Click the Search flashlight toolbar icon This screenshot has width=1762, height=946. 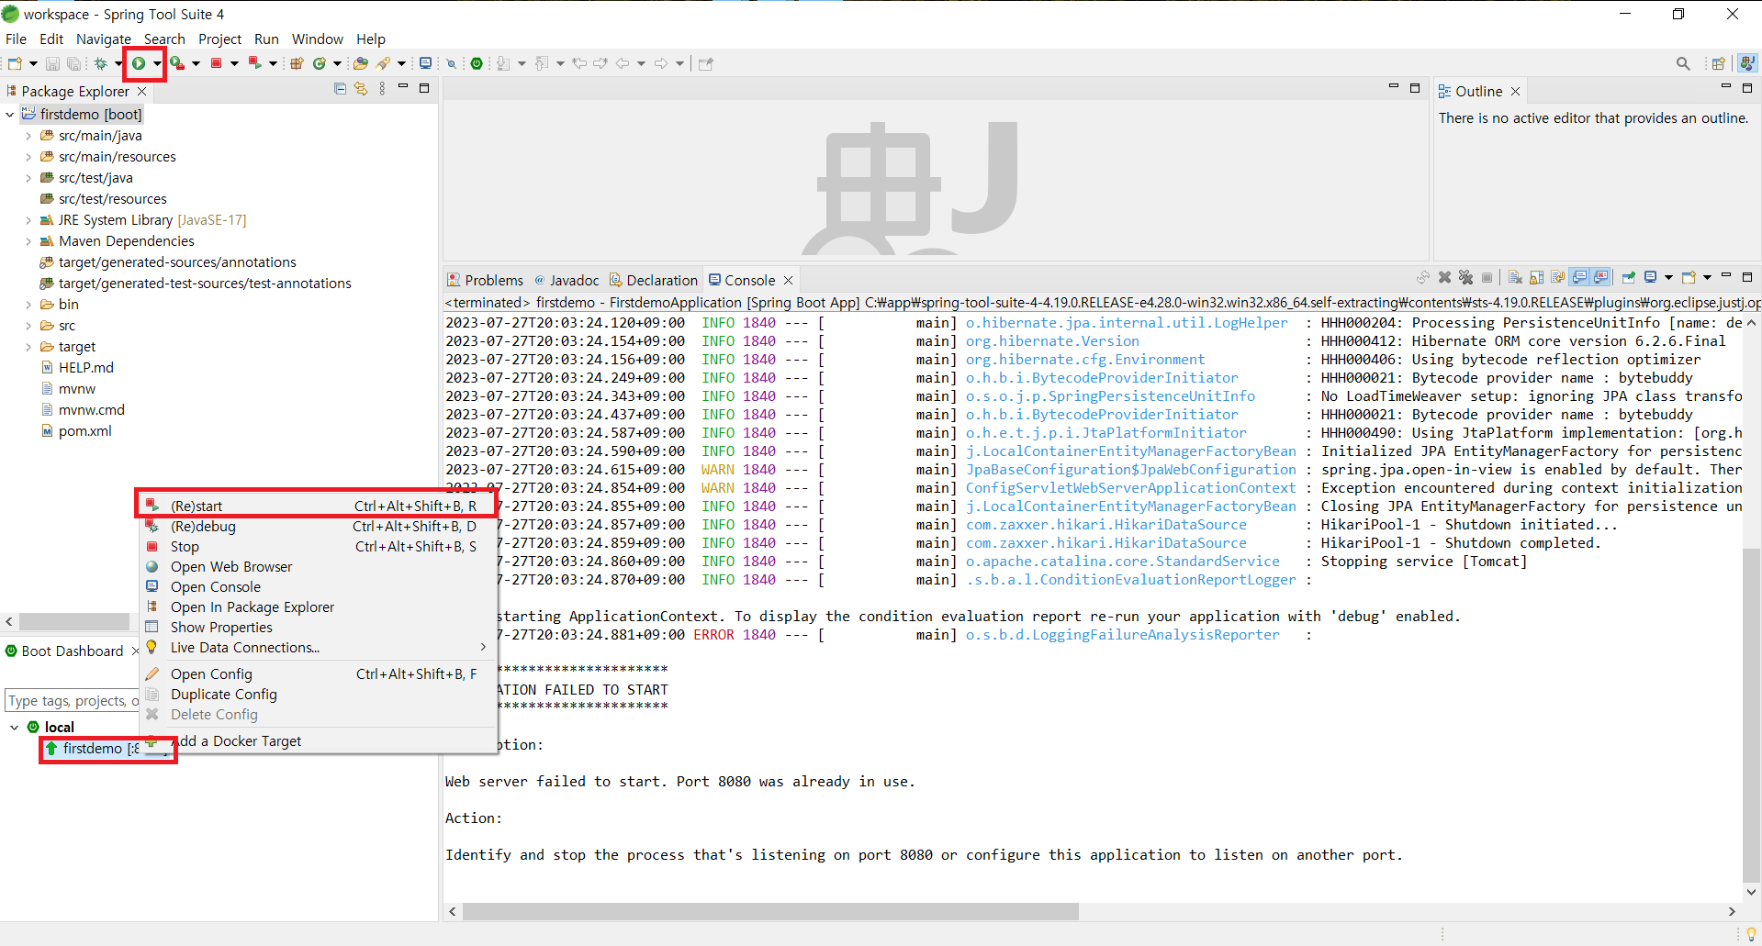pyautogui.click(x=384, y=63)
